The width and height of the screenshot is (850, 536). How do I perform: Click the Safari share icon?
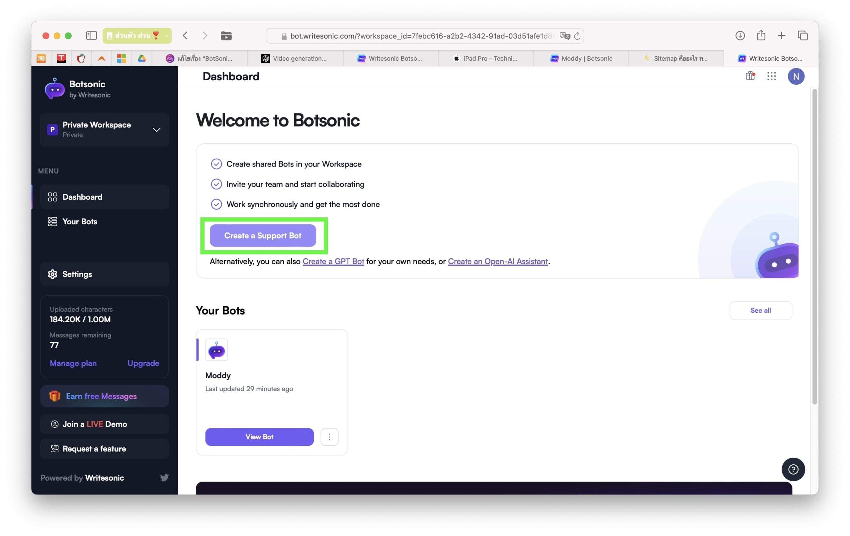click(x=761, y=36)
